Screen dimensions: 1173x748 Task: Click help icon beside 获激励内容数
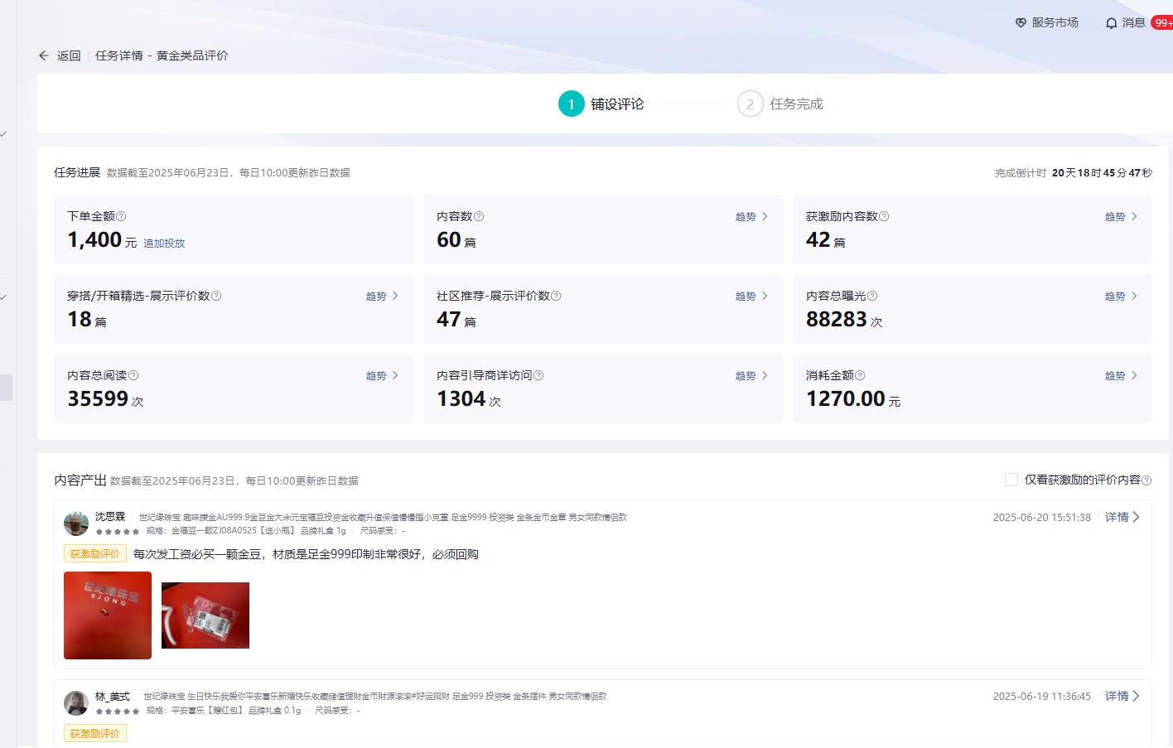coord(884,216)
